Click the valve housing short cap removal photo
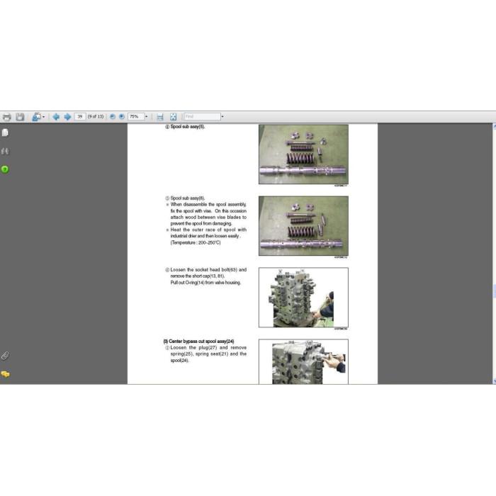 click(303, 298)
